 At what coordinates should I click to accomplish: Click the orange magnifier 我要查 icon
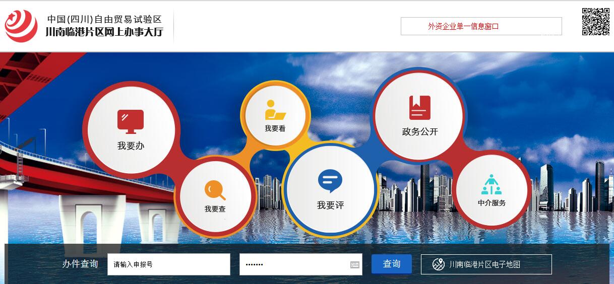(x=215, y=190)
